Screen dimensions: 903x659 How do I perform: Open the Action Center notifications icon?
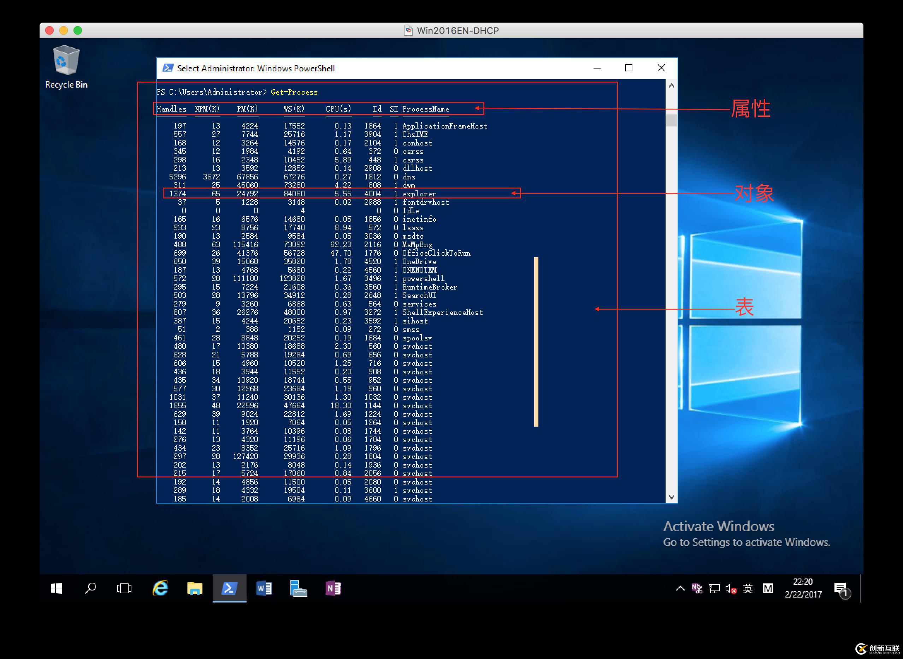point(841,588)
